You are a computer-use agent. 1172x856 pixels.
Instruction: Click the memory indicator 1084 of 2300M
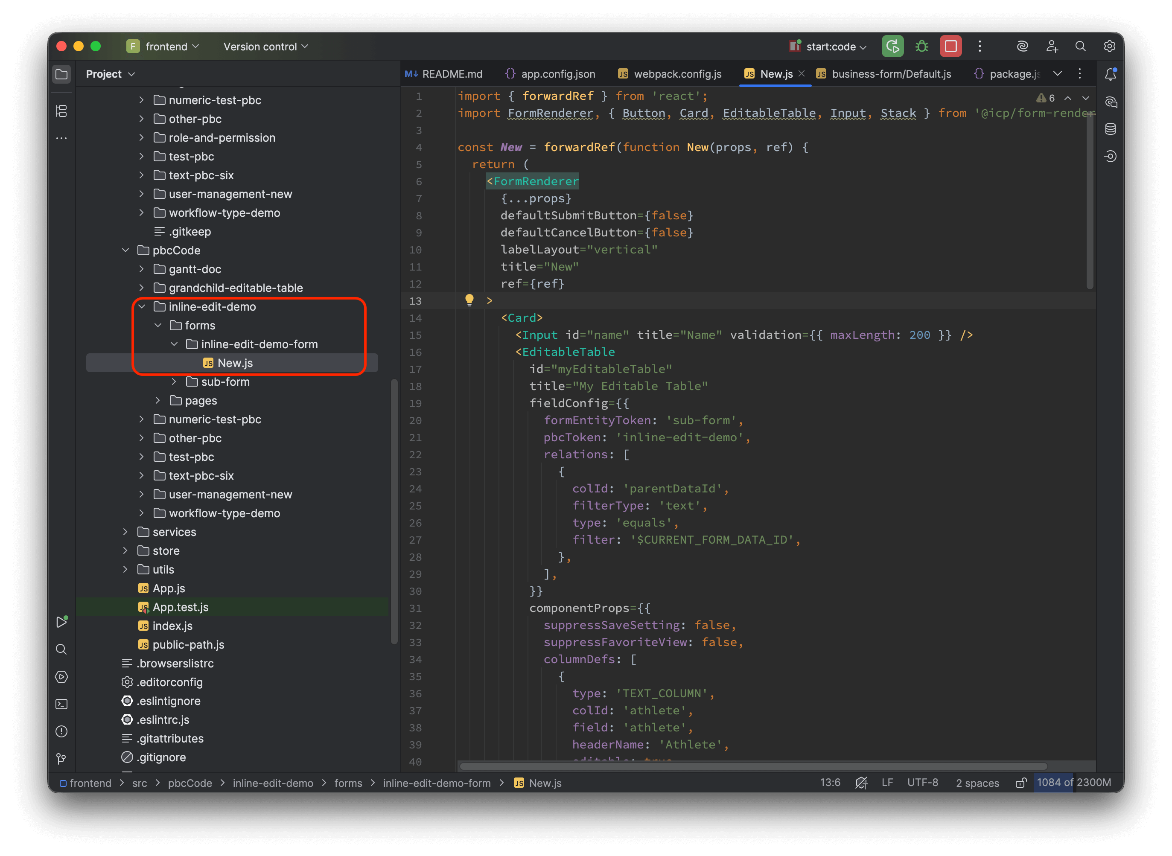1073,783
